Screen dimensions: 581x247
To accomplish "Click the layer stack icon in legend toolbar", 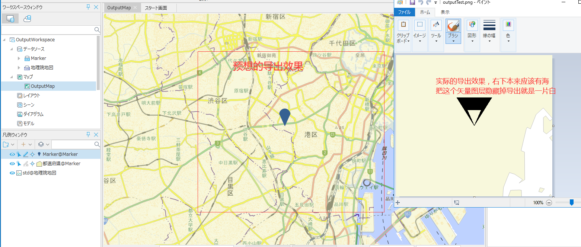I will click(x=41, y=144).
